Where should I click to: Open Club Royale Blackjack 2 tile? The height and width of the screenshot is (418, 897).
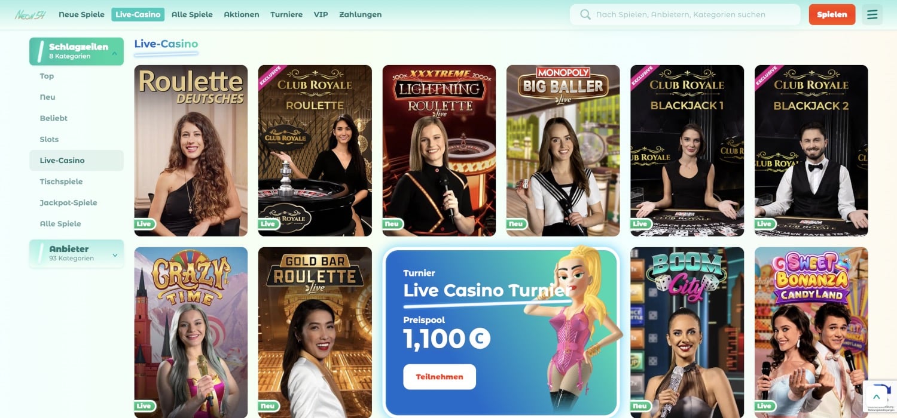[x=811, y=150]
